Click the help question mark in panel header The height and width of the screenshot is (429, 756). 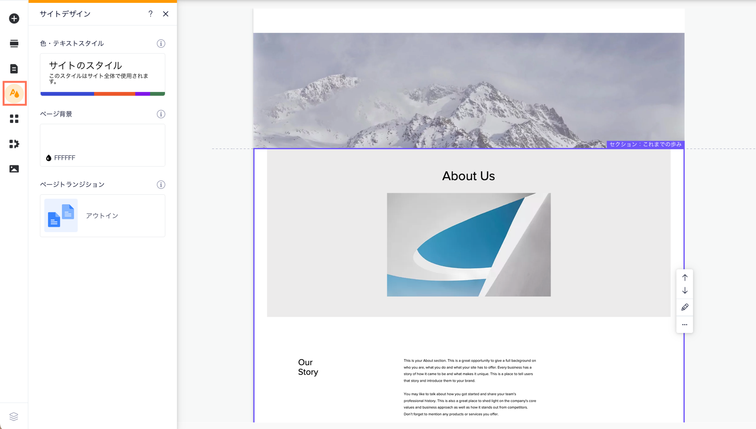coord(150,14)
